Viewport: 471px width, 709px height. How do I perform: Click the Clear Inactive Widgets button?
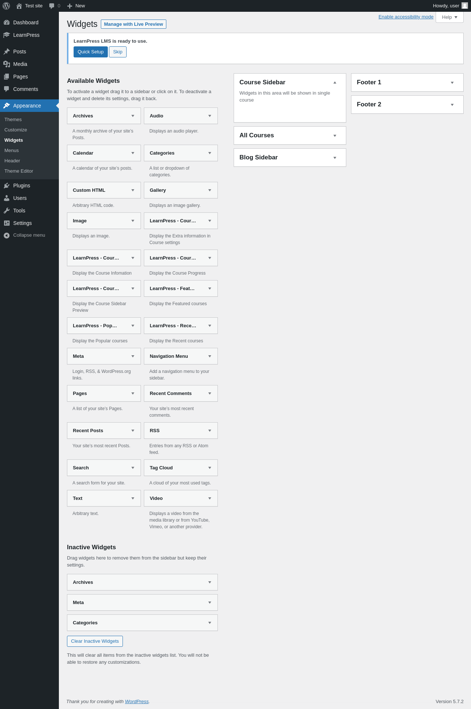coord(95,641)
